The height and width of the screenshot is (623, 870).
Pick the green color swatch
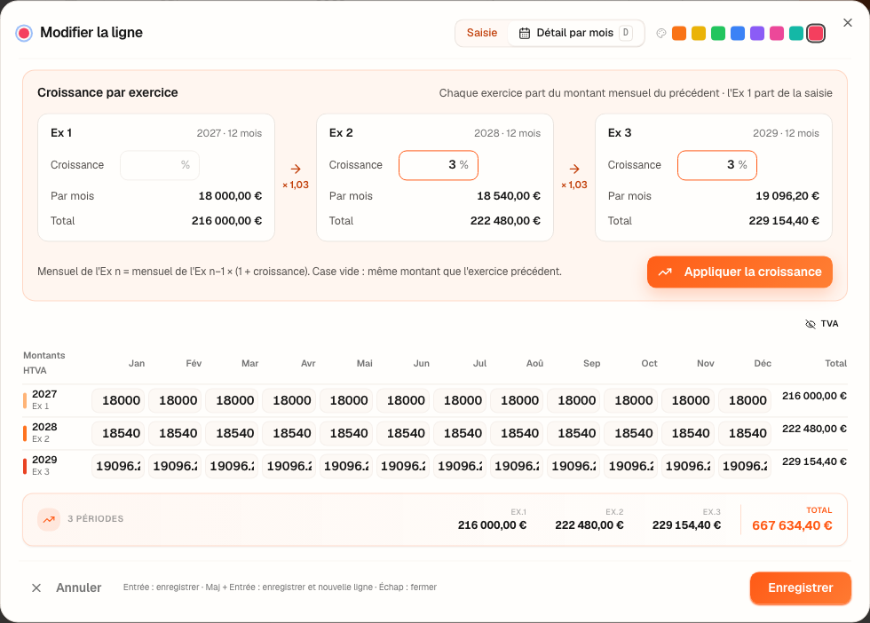[718, 34]
